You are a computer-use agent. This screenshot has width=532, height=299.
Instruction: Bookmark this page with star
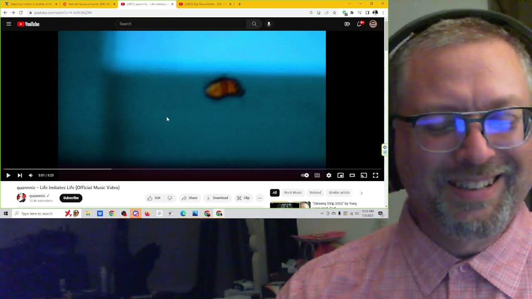click(334, 13)
